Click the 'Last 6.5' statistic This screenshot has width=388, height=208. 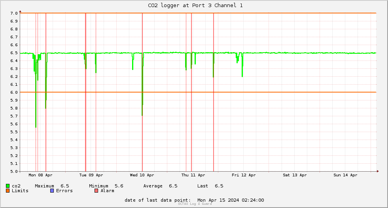[210, 186]
